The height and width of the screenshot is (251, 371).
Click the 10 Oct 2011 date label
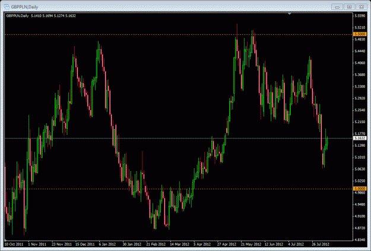14,244
